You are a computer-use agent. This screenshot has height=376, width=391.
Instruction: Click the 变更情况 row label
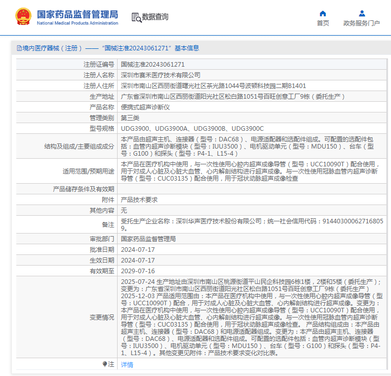[x=102, y=317]
